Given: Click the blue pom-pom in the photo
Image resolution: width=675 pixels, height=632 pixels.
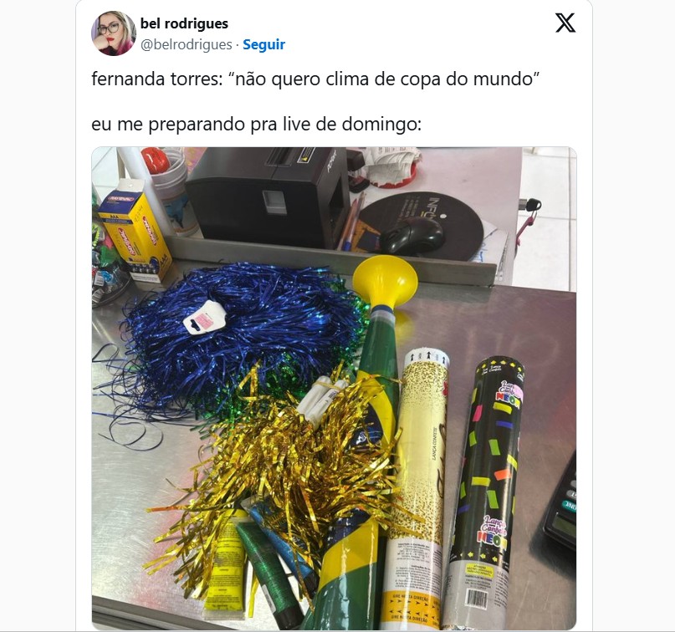Looking at the screenshot, I should pyautogui.click(x=241, y=334).
